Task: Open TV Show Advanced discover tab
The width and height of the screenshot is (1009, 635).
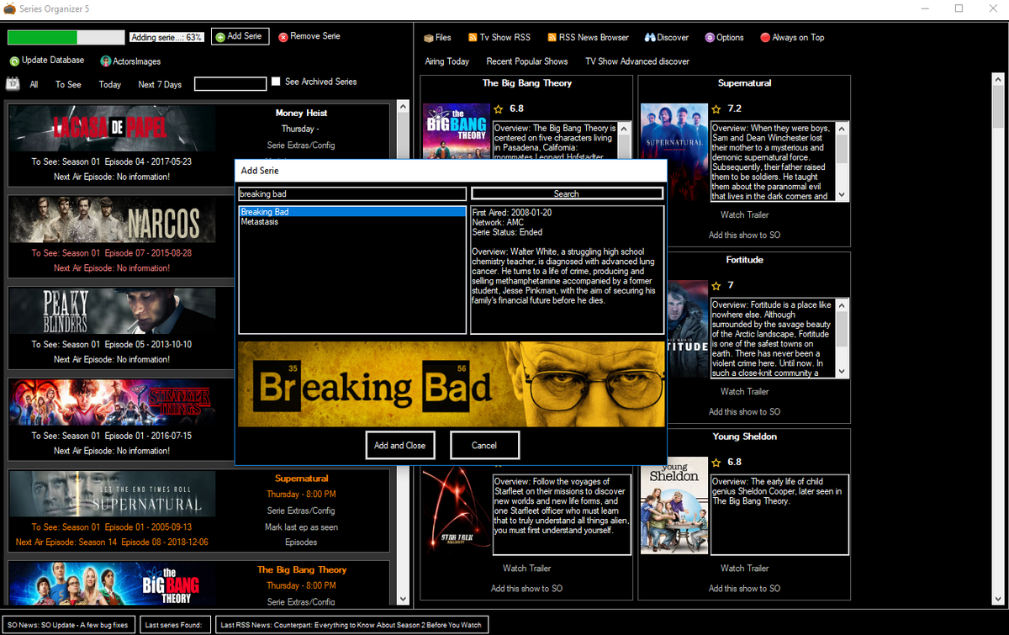Action: coord(637,61)
